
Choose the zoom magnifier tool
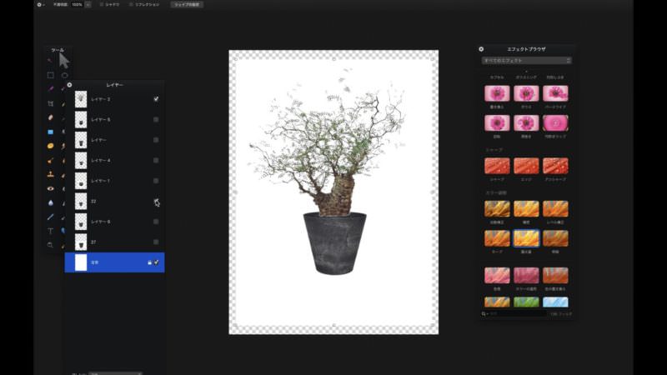click(50, 245)
